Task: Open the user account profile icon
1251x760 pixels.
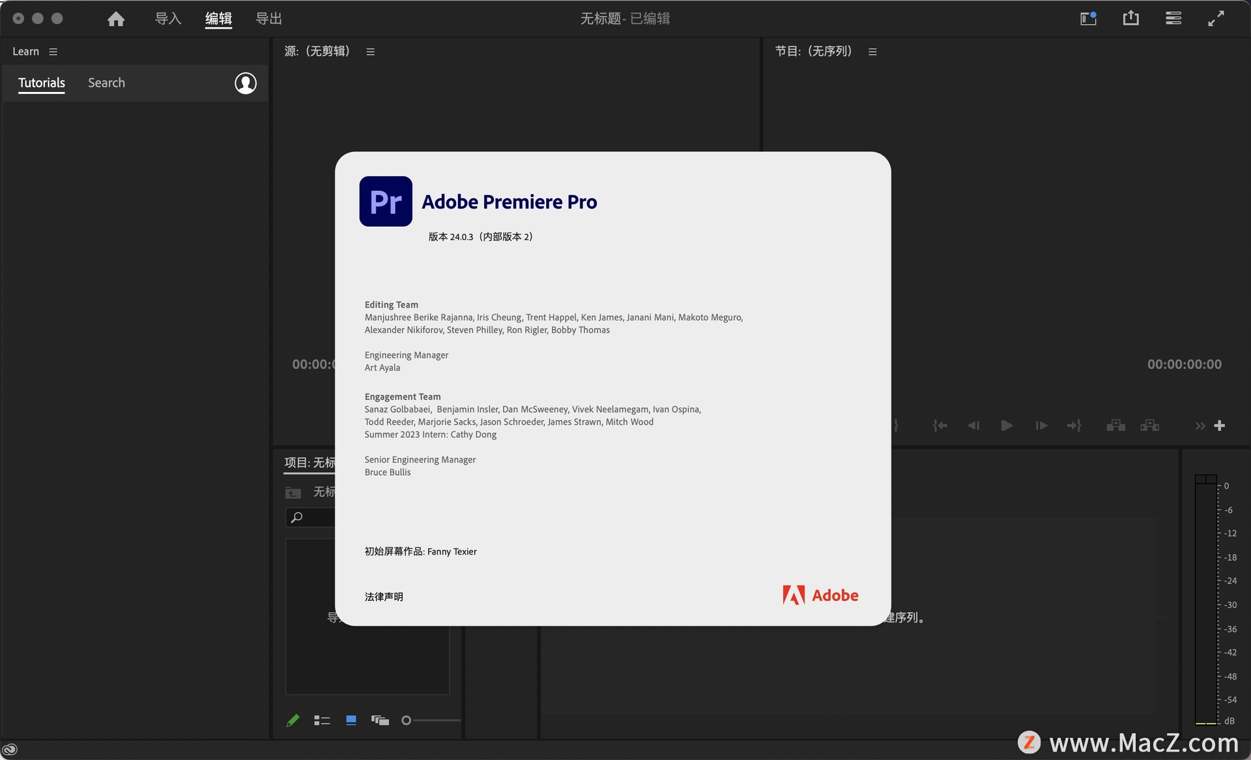Action: click(x=246, y=83)
